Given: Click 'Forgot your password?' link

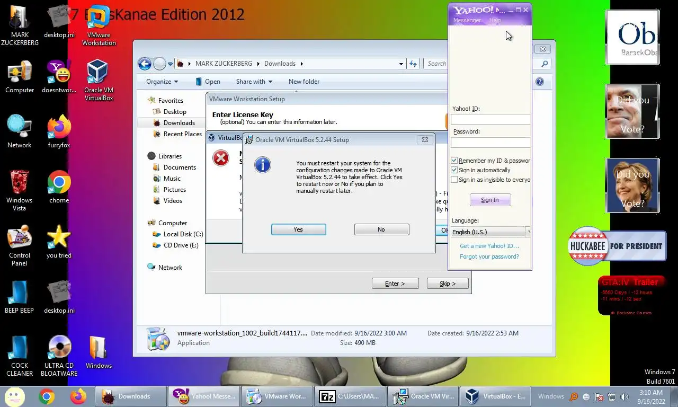Looking at the screenshot, I should coord(489,256).
